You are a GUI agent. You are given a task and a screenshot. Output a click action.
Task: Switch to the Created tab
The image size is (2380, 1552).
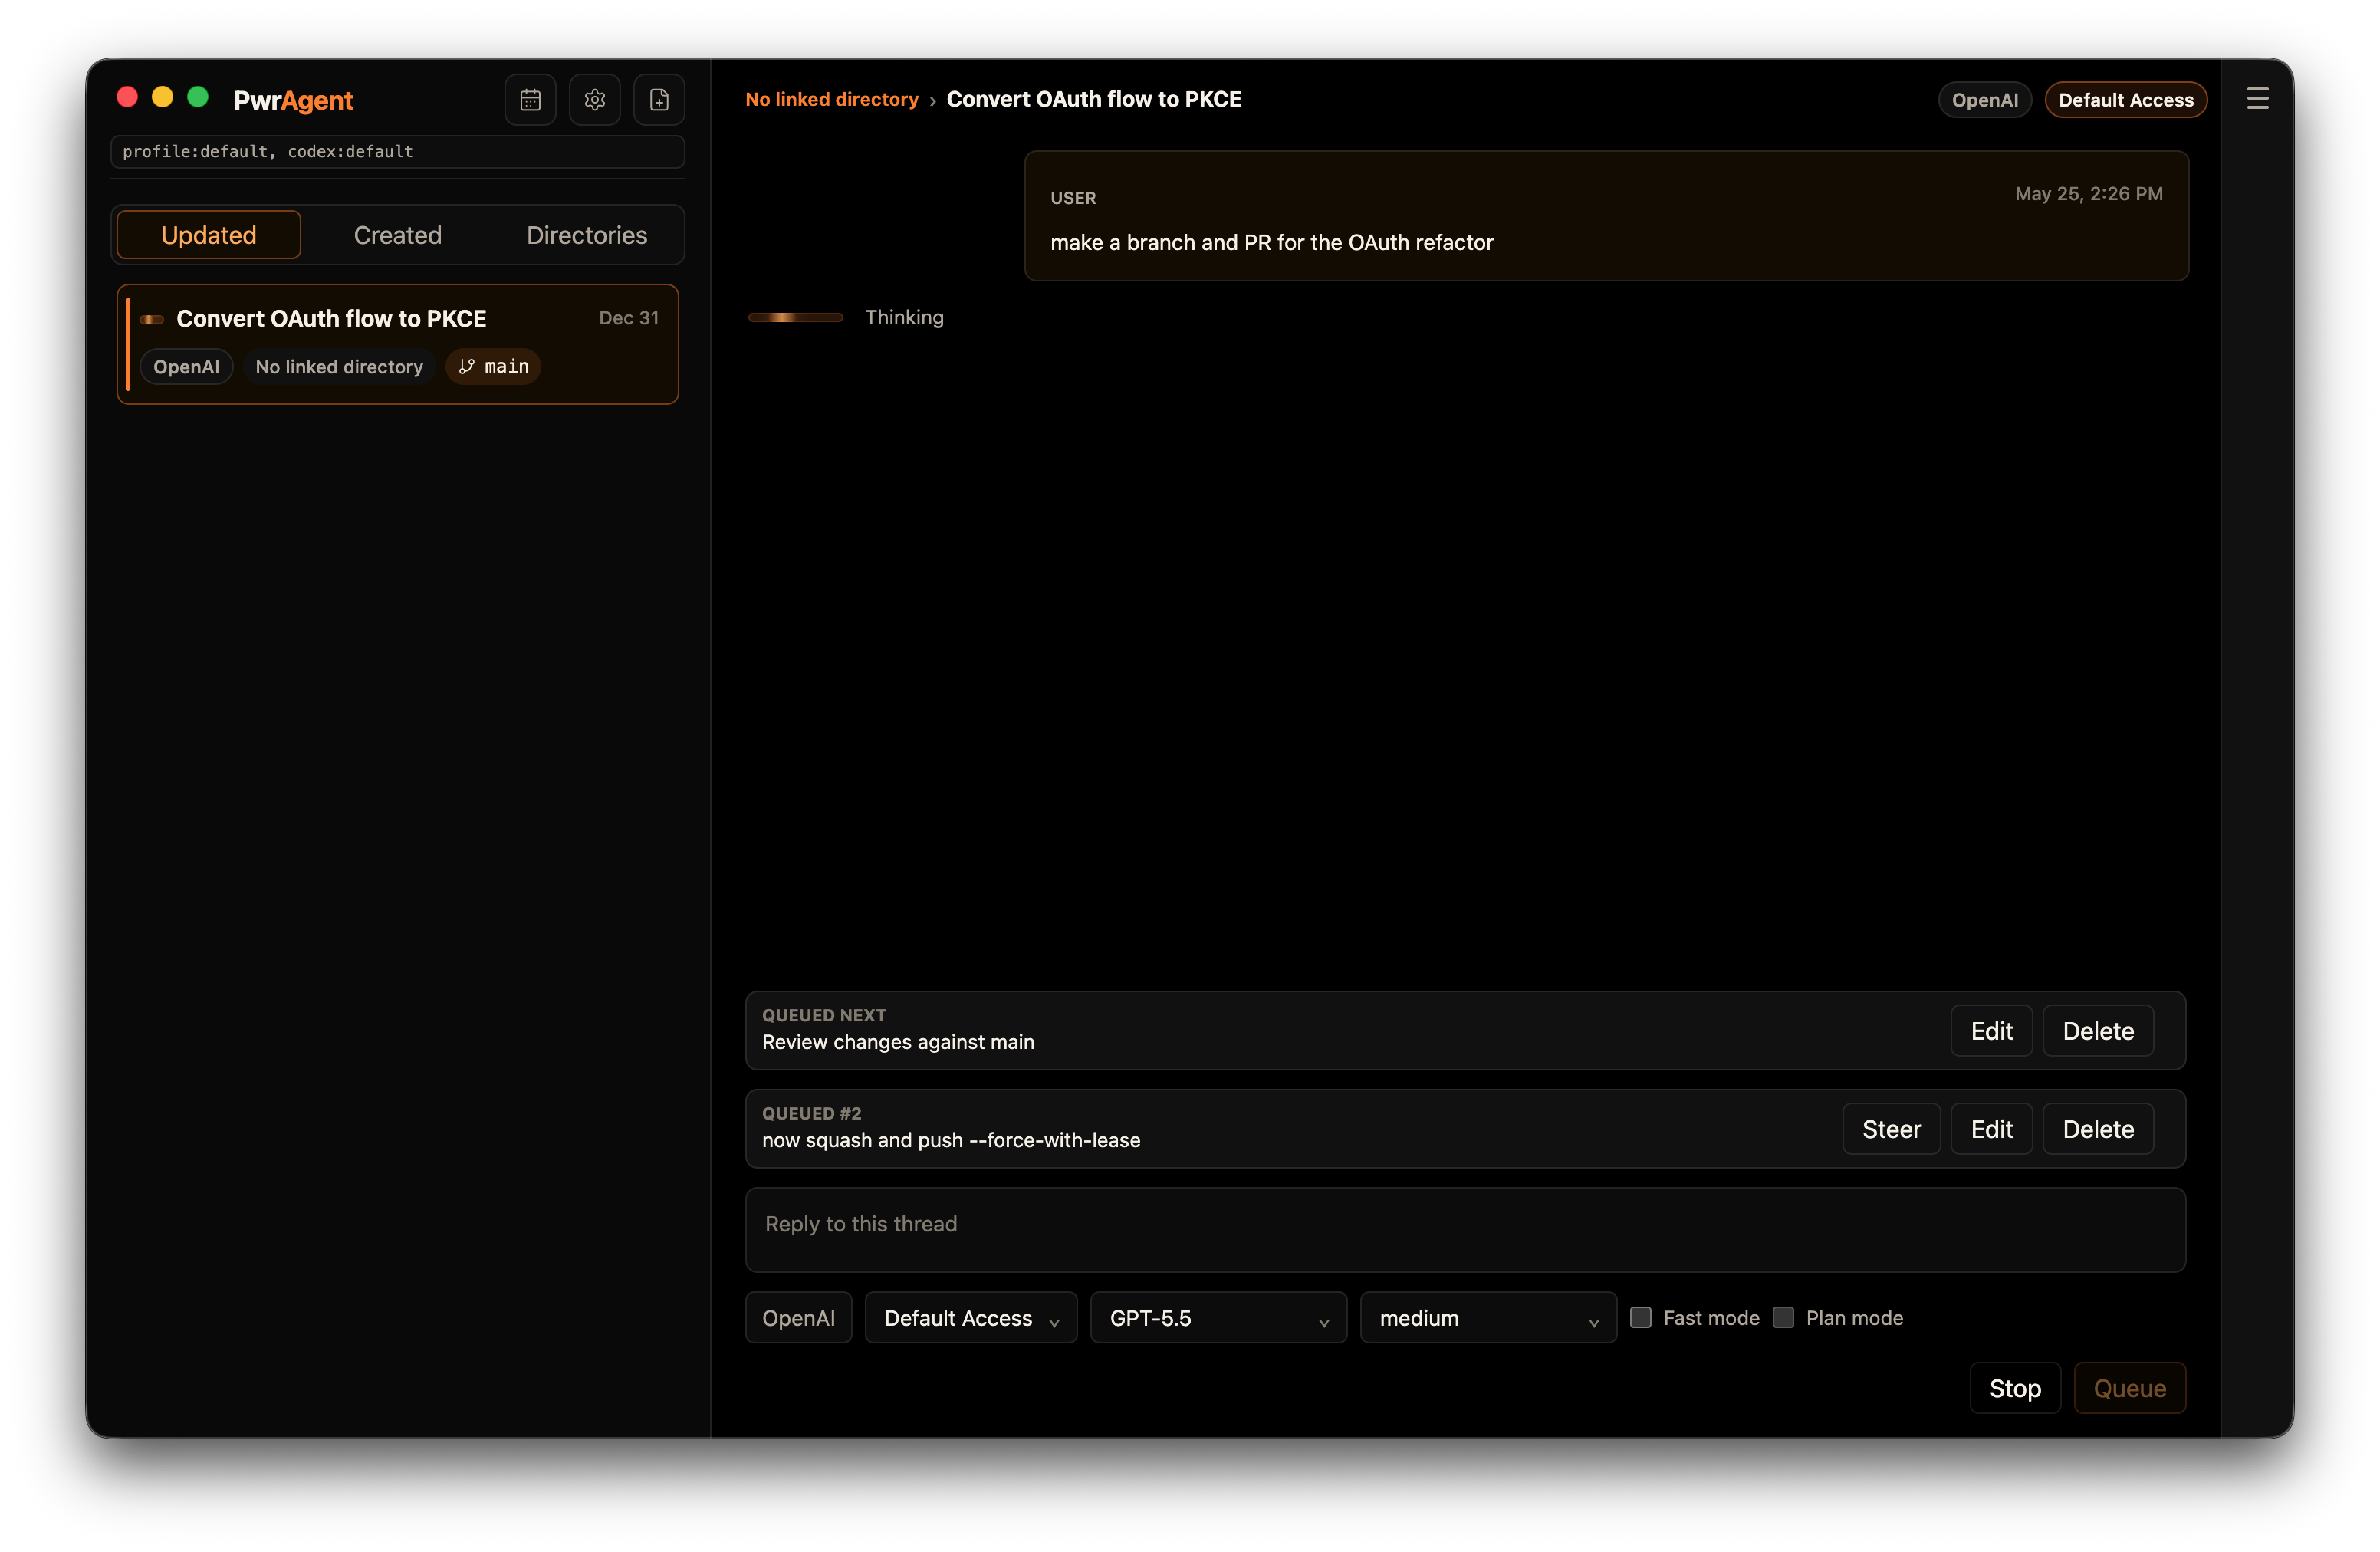(x=398, y=235)
